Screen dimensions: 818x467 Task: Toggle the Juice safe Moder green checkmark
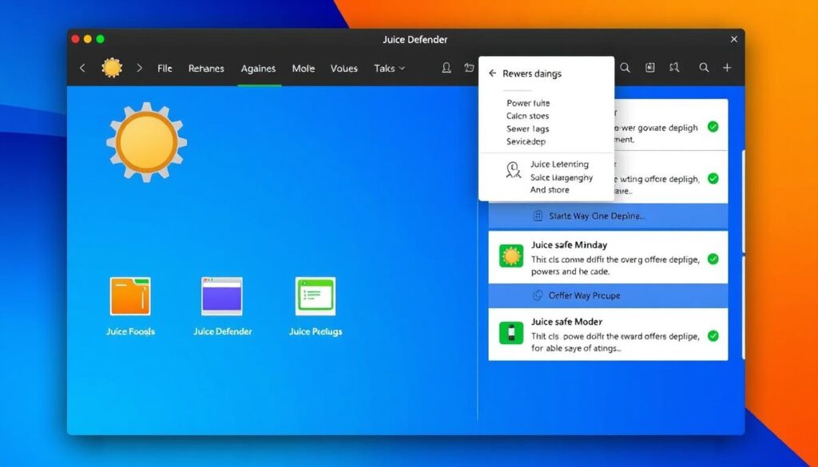coord(713,336)
